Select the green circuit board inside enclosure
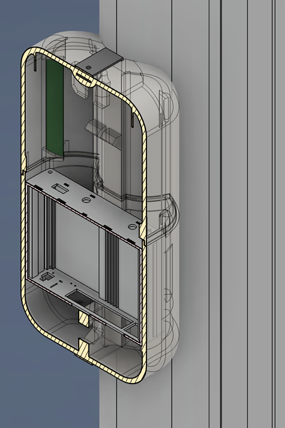This screenshot has width=285, height=428. (55, 108)
